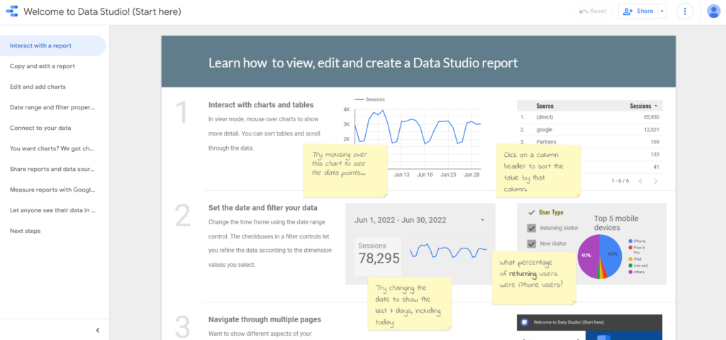Open the Edit and add charts page
Image resolution: width=726 pixels, height=340 pixels.
click(x=52, y=87)
